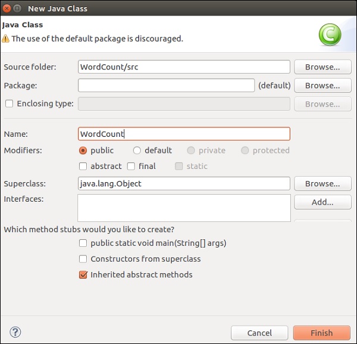Click the default package warning icon
Image resolution: width=357 pixels, height=344 pixels.
6,39
